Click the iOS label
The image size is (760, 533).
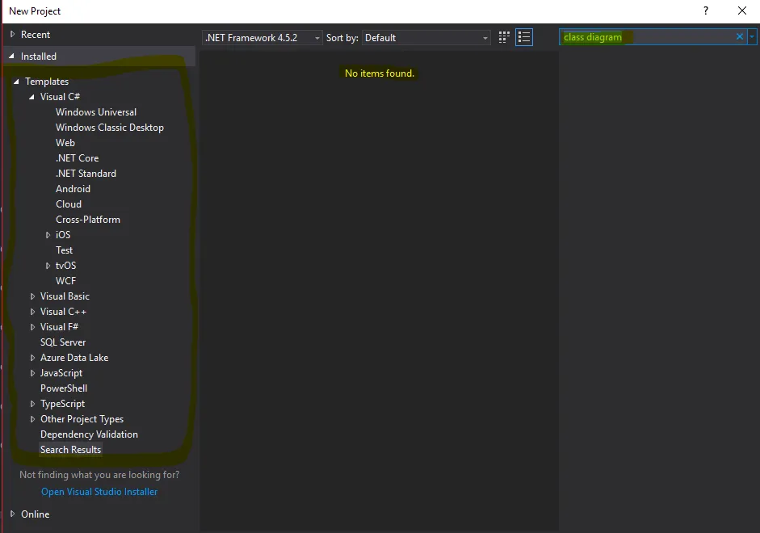click(x=63, y=235)
